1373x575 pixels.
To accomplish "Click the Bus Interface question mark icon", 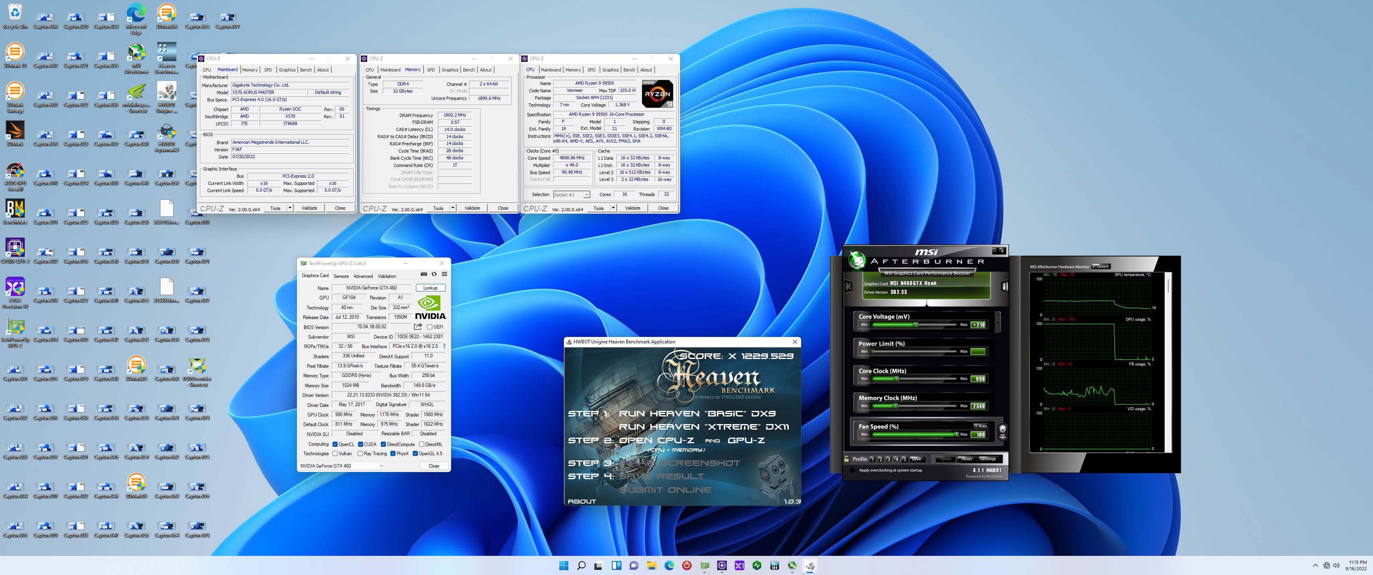I will tap(444, 346).
